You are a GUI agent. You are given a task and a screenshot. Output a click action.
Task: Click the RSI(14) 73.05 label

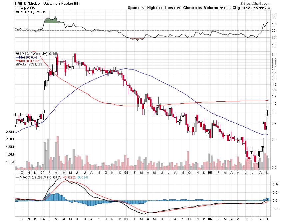pyautogui.click(x=33, y=12)
